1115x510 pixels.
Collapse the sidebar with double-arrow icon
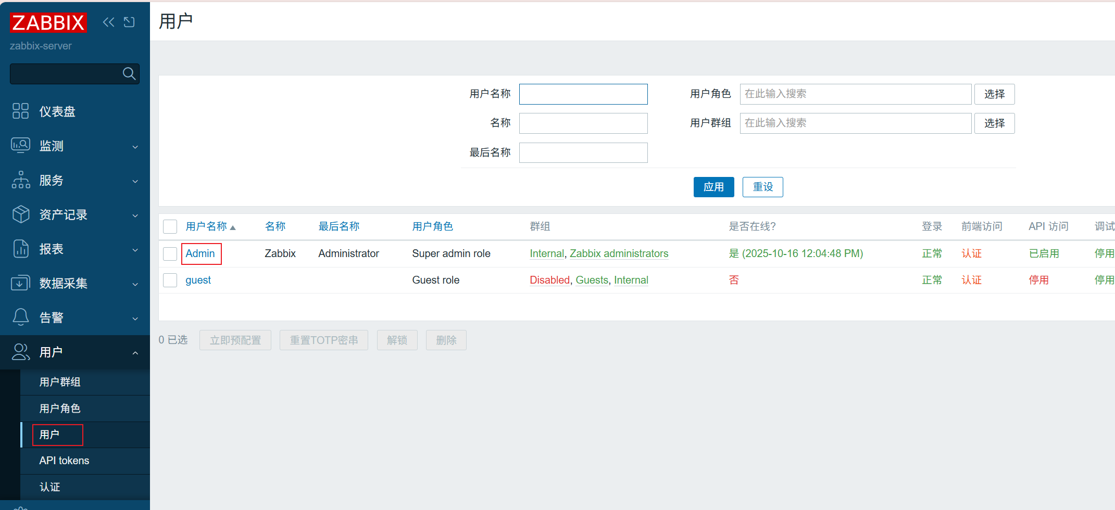click(108, 22)
